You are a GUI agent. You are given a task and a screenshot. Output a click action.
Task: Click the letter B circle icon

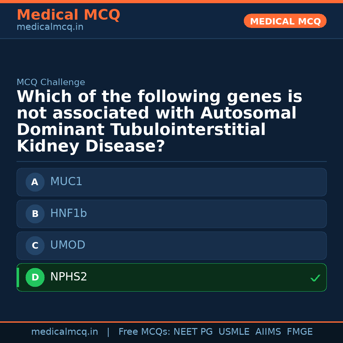[x=35, y=214]
